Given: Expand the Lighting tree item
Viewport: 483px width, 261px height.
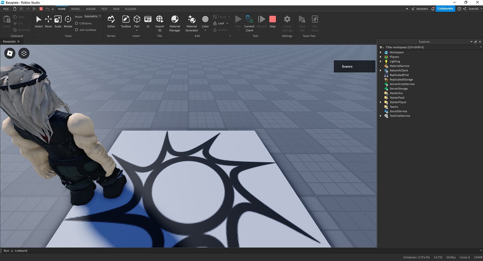Looking at the screenshot, I should (381, 61).
